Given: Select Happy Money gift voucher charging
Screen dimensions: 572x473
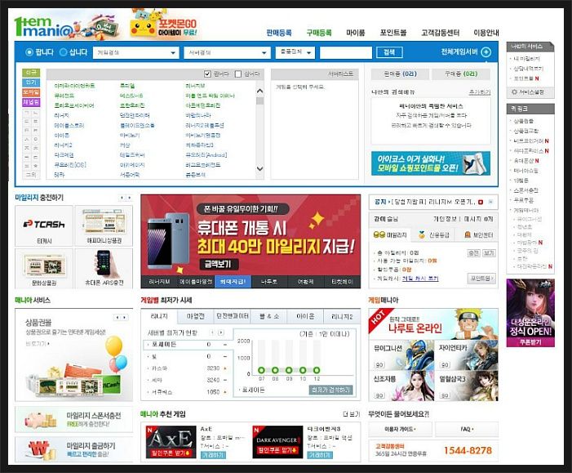Looking at the screenshot, I should coord(104,225).
